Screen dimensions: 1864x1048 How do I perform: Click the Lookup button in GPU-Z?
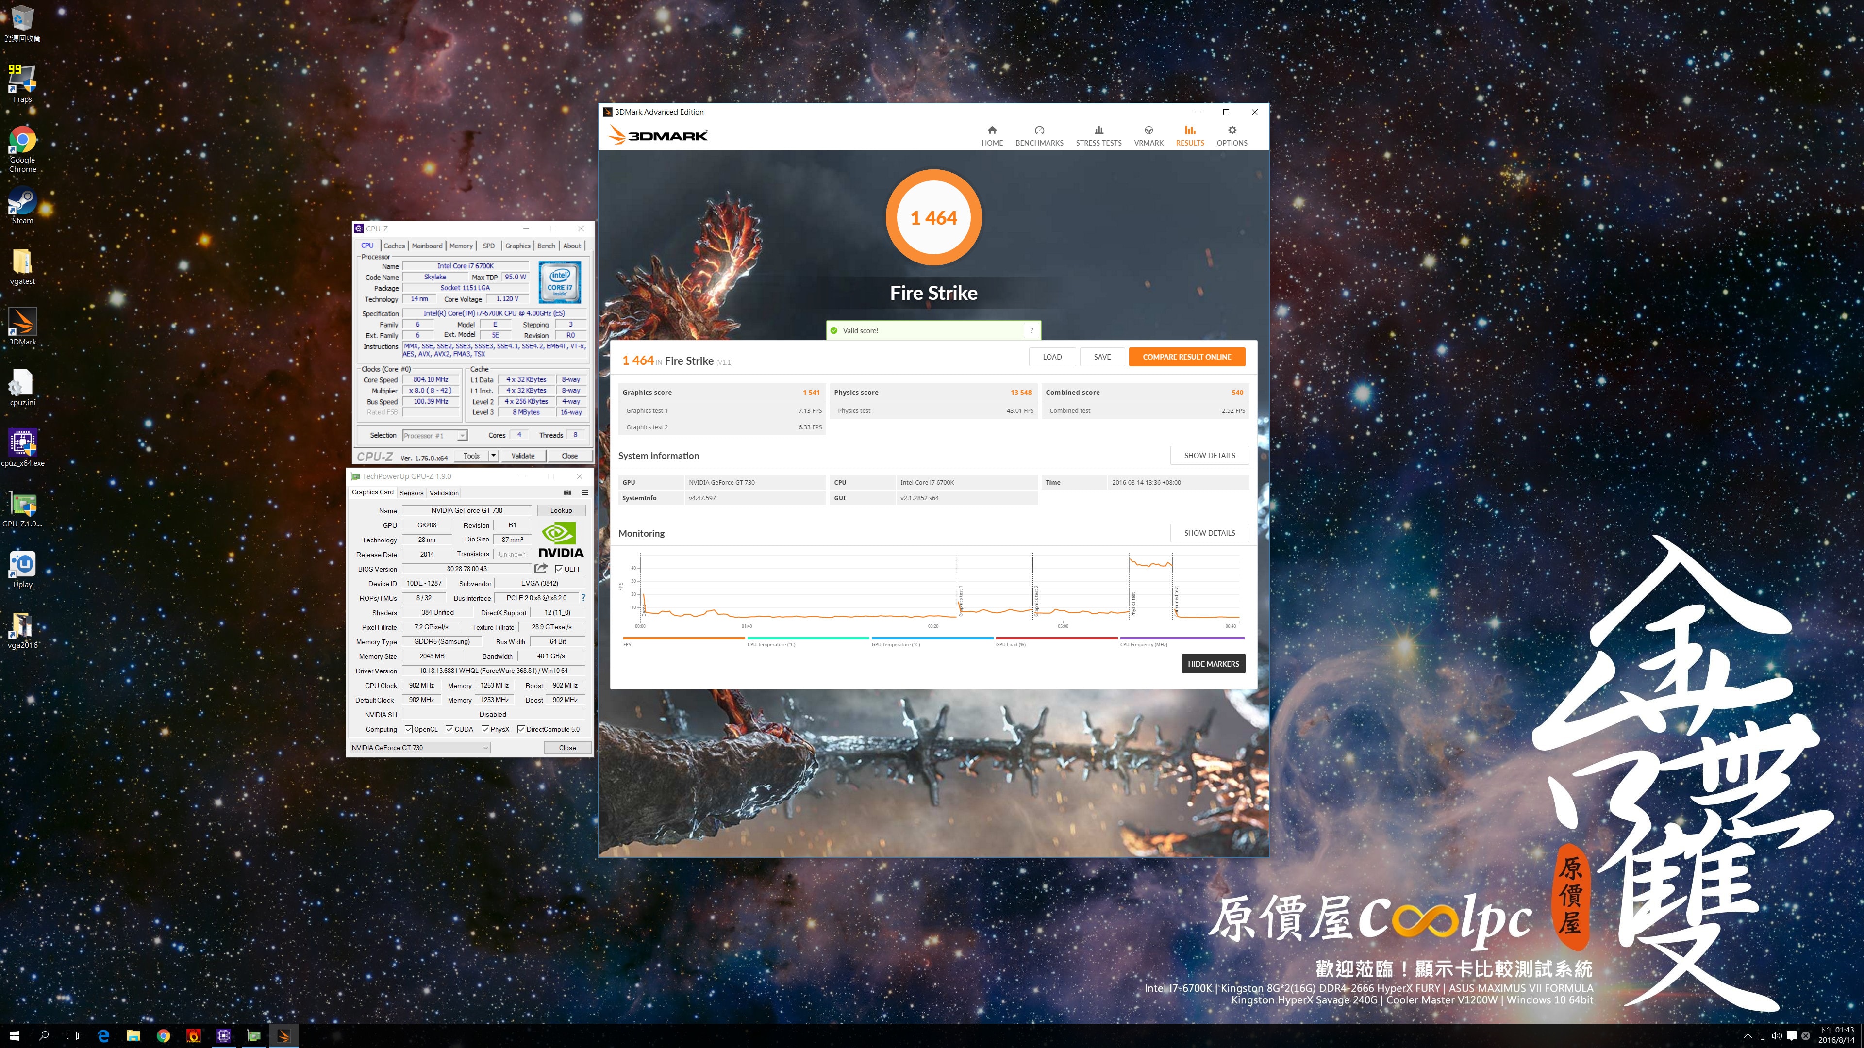[561, 510]
